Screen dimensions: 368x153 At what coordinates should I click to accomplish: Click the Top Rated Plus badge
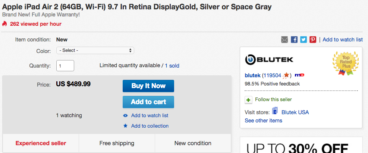coord(346,63)
